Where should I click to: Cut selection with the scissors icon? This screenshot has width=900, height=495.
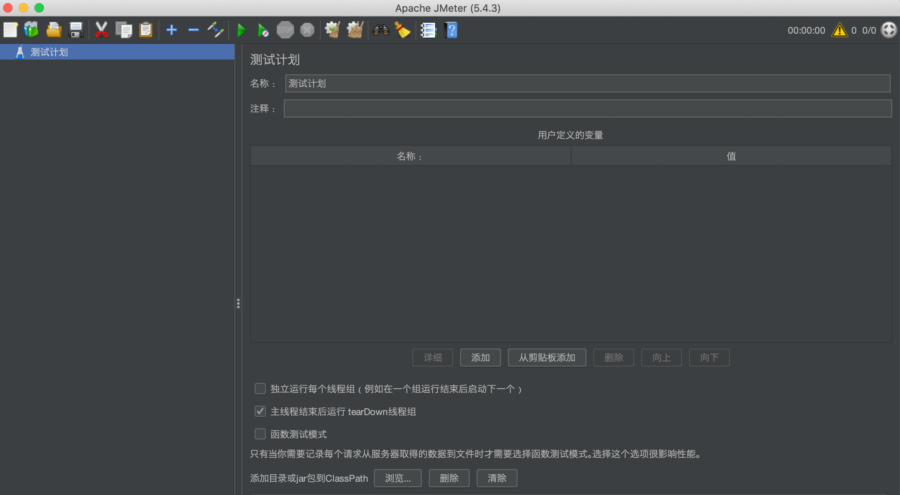[101, 30]
